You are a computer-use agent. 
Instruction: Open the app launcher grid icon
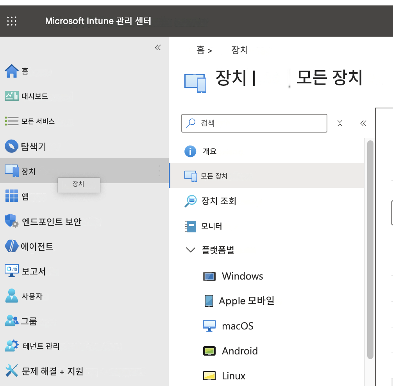click(x=12, y=21)
